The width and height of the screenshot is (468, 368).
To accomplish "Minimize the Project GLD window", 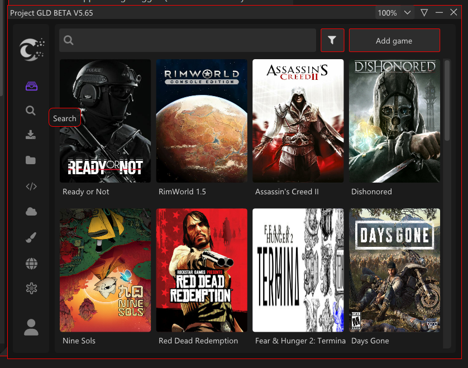I will click(439, 12).
